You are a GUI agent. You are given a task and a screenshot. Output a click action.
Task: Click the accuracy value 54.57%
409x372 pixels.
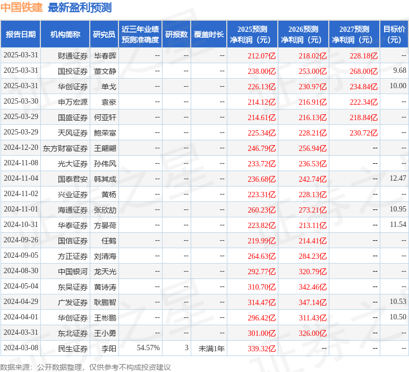[x=148, y=348]
